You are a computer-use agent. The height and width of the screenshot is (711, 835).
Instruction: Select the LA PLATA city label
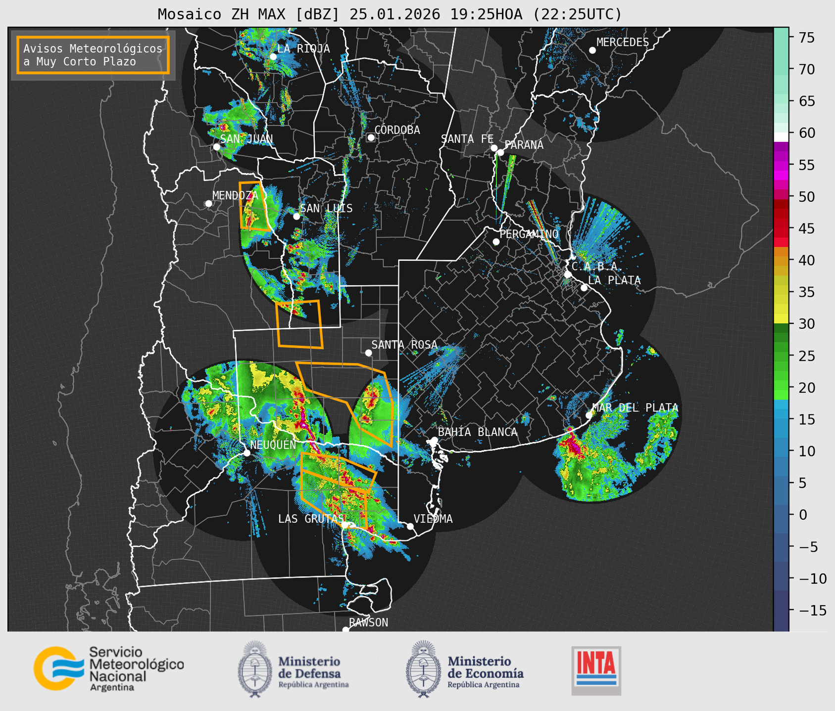(x=614, y=280)
